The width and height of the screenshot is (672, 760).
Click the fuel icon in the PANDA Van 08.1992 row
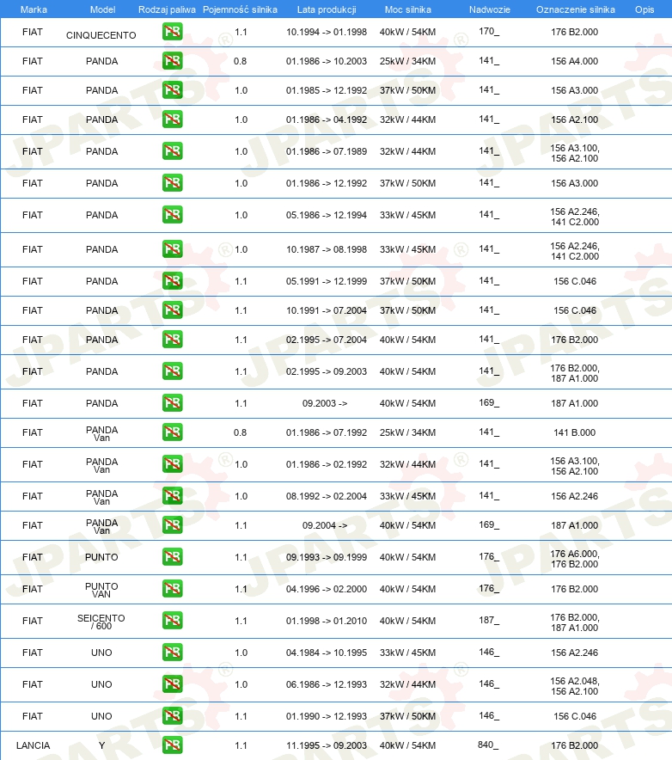173,496
